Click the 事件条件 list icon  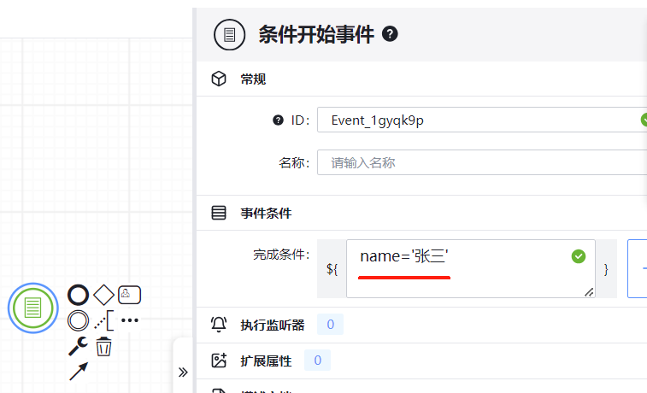pyautogui.click(x=219, y=213)
